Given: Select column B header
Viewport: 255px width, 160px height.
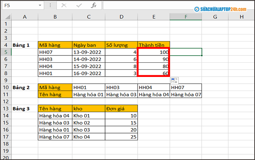Looking at the screenshot, I should pos(55,17).
